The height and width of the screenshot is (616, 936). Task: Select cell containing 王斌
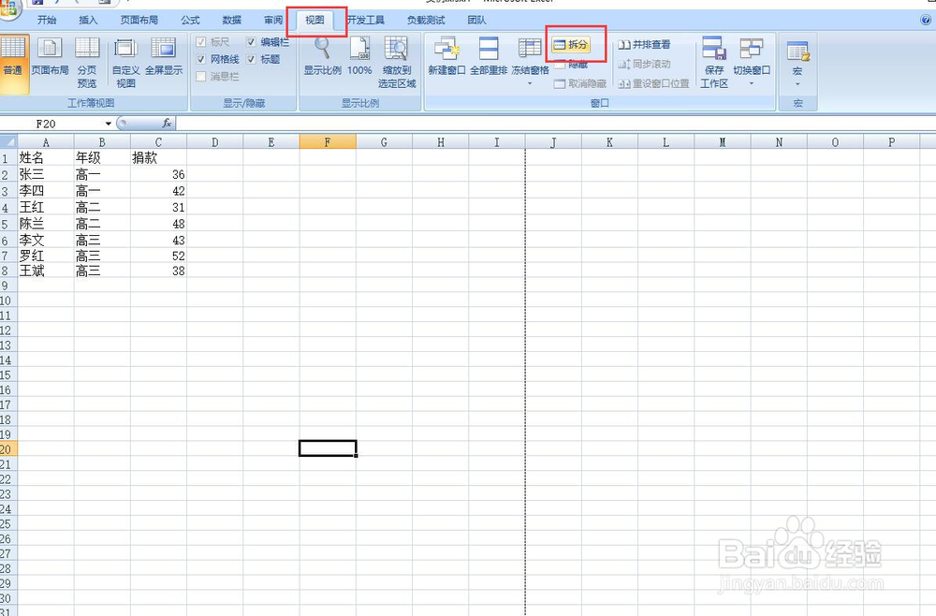click(x=46, y=271)
